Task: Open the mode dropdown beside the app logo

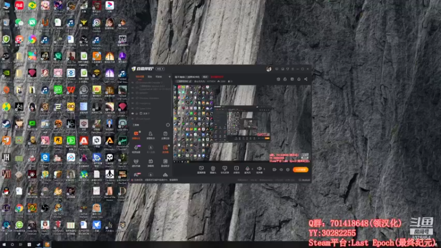Action: 160,69
